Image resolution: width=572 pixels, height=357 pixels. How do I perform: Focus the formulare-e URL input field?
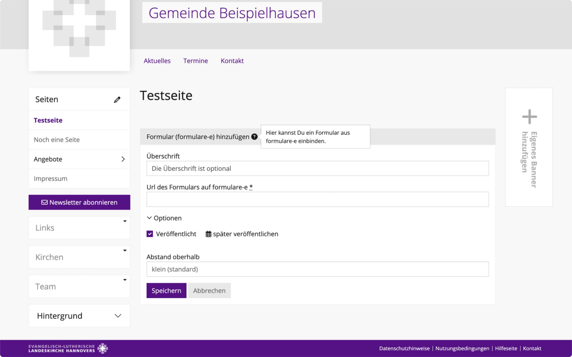tap(317, 199)
